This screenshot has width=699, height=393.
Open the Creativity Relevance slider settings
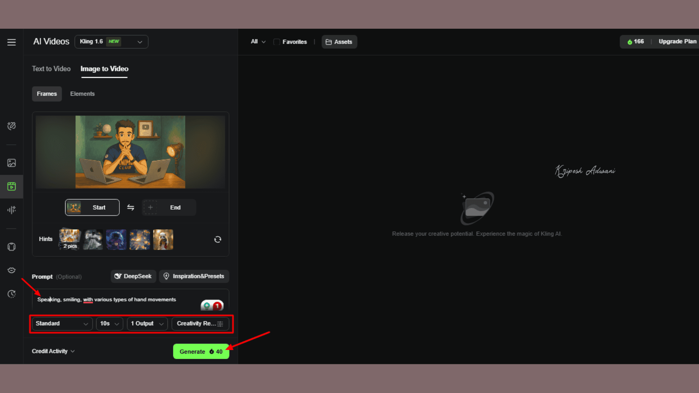pyautogui.click(x=200, y=323)
